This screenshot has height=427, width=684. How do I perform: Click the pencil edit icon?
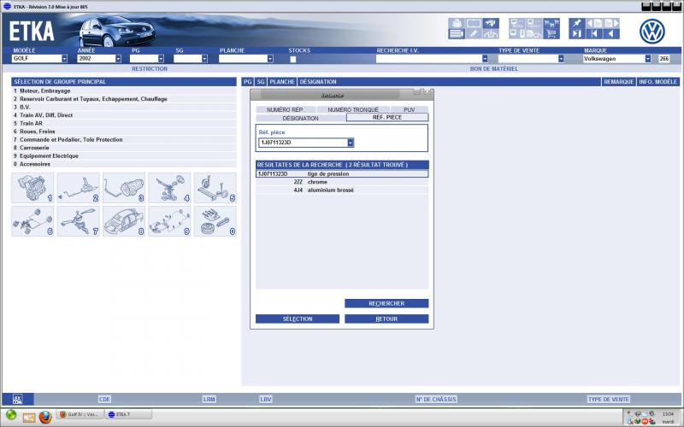click(x=474, y=33)
